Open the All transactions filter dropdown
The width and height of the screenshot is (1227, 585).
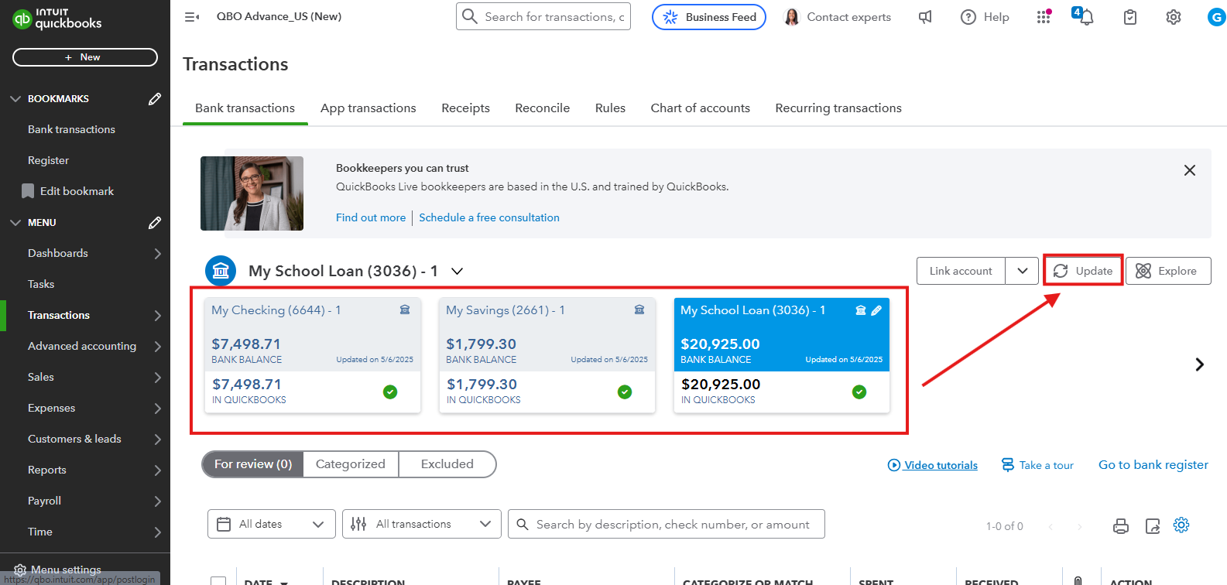click(x=422, y=524)
